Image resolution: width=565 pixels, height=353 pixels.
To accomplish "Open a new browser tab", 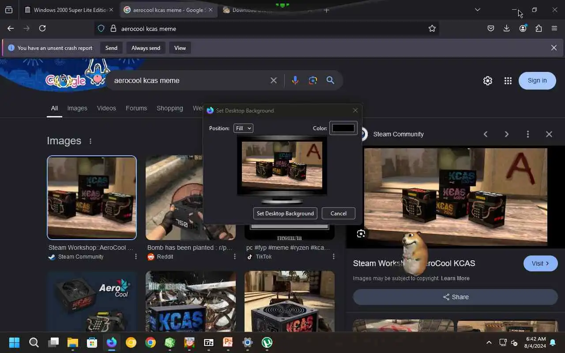I will pos(326,10).
